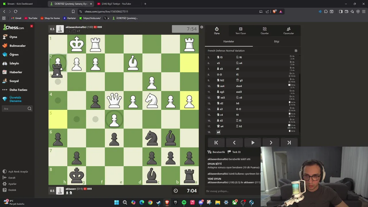This screenshot has width=368, height=207.
Task: Click the share page icon
Action: click(x=267, y=11)
